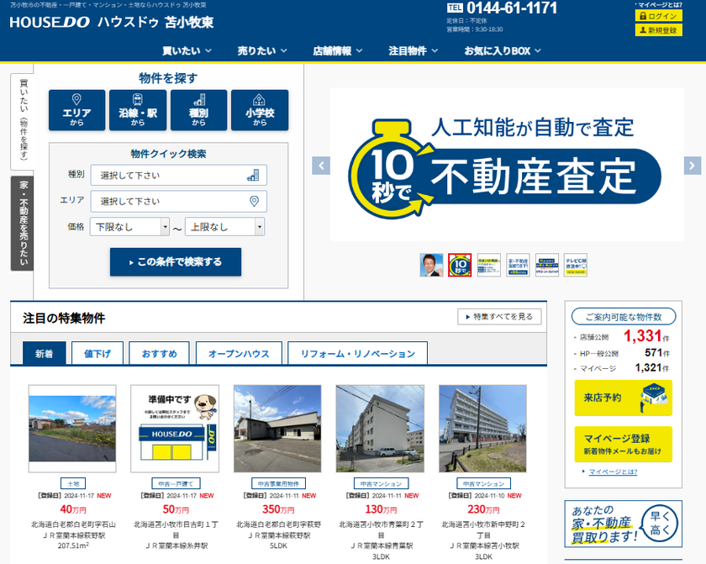Select the 種別から building search button
706x564 pixels.
198,110
